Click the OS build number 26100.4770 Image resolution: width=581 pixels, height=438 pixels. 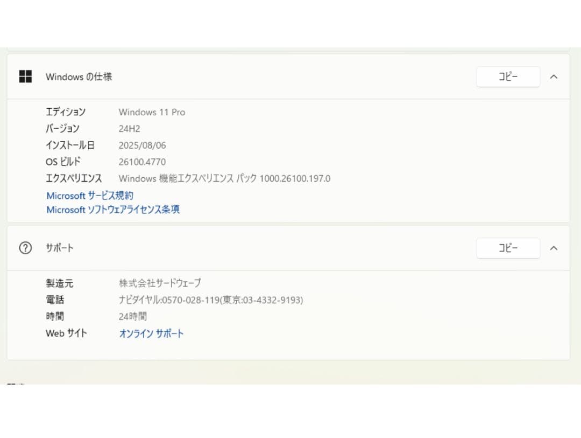tap(142, 162)
